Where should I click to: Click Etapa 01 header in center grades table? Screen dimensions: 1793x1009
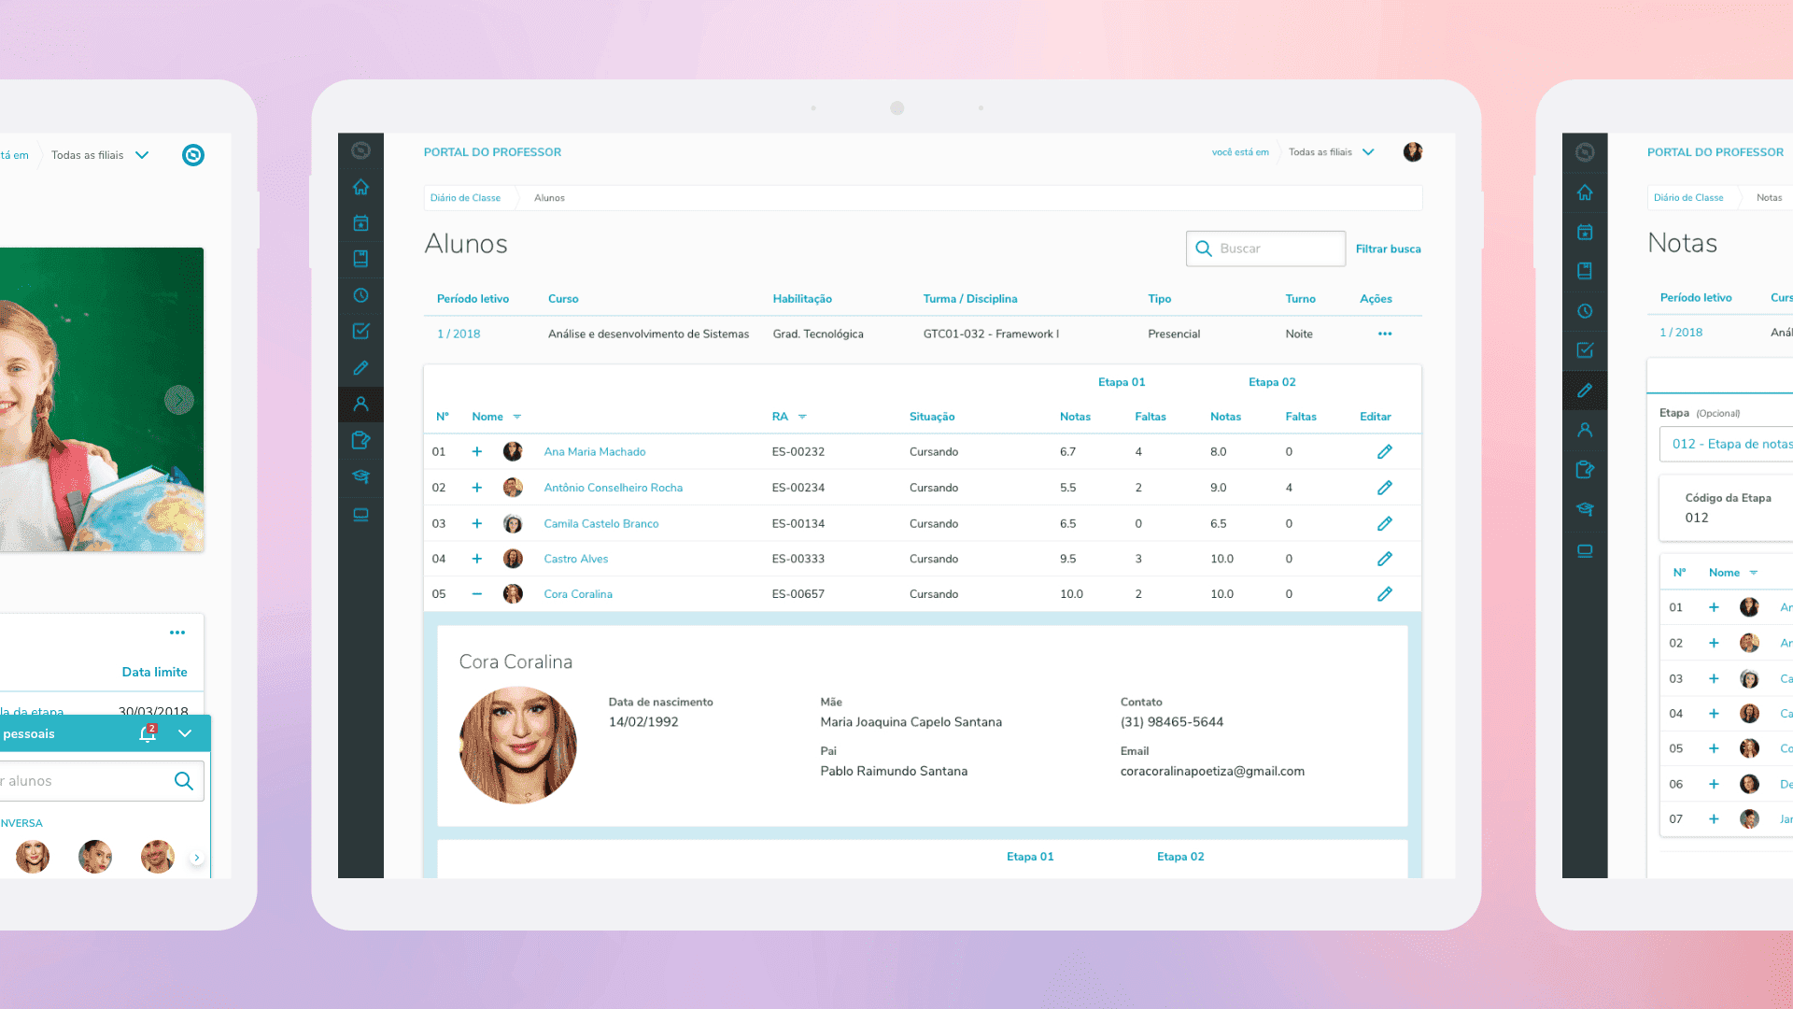(1122, 382)
